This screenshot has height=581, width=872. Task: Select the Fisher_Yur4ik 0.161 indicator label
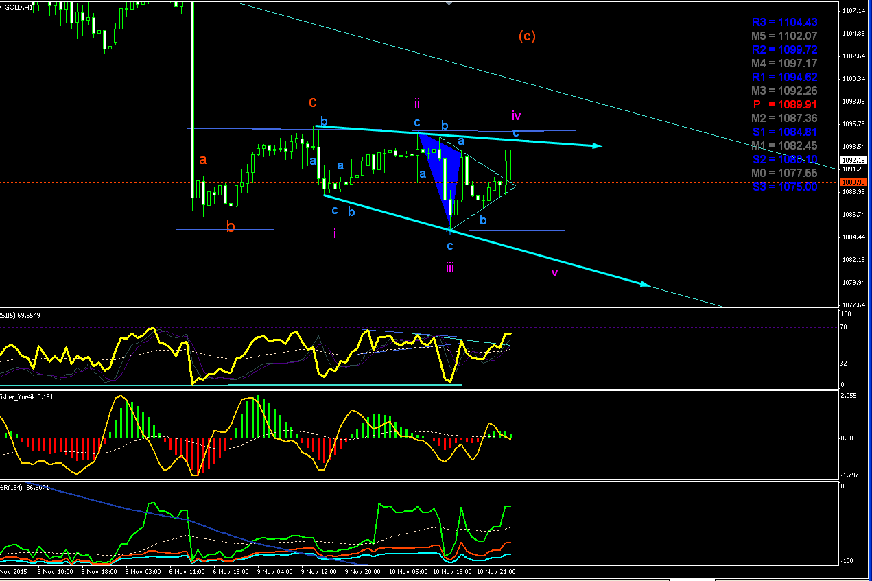coord(26,396)
